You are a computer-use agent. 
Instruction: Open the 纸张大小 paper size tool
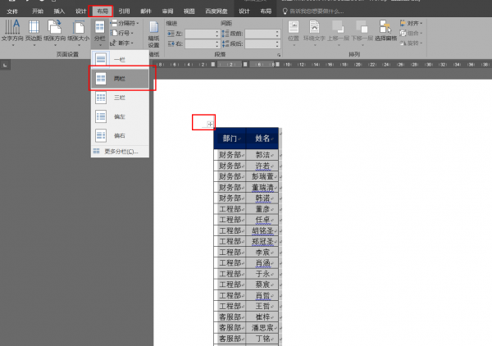pyautogui.click(x=78, y=31)
